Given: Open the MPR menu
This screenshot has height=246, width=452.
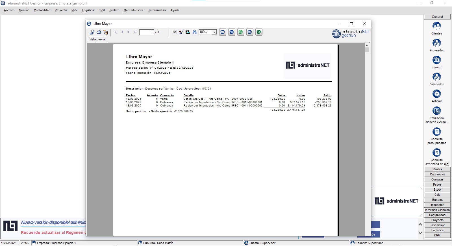Looking at the screenshot, I should click(74, 10).
